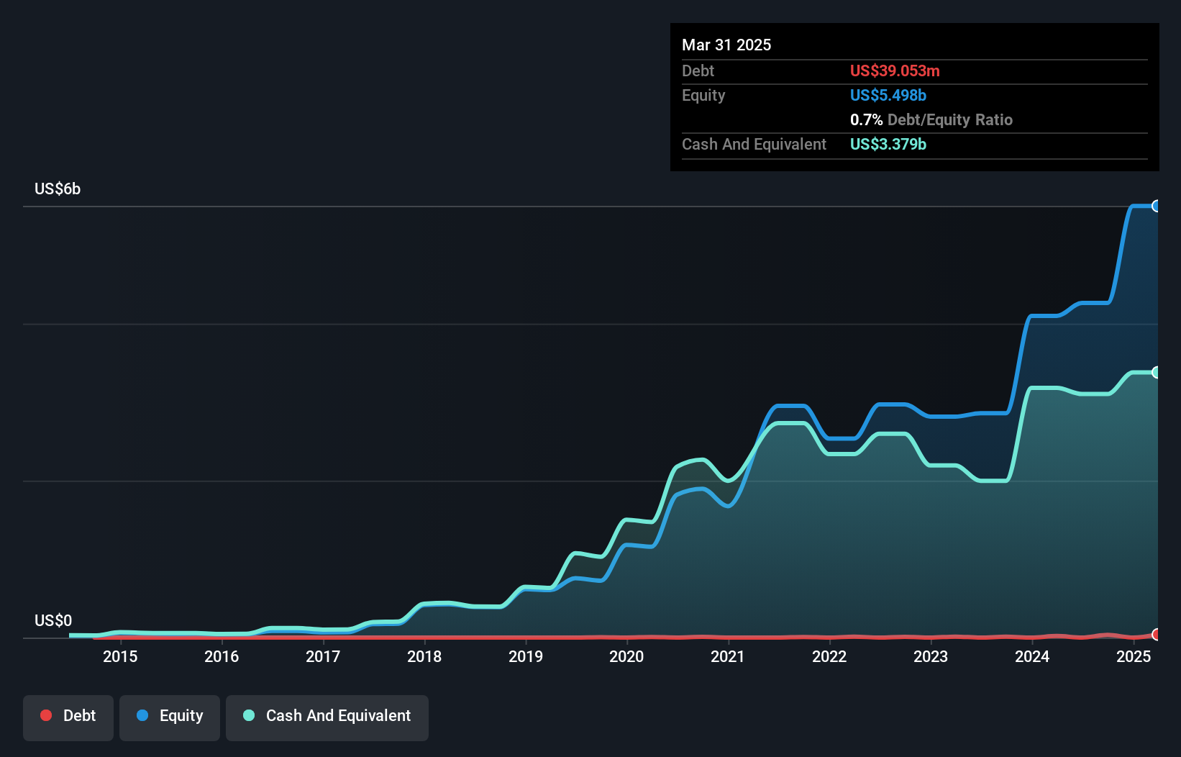Screen dimensions: 1181x757
Task: Click the US$5.498b equity value
Action: (x=888, y=95)
